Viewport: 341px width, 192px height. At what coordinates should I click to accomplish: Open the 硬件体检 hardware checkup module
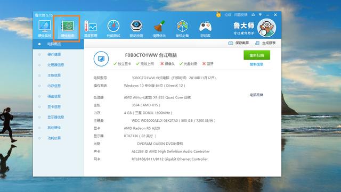[45, 29]
